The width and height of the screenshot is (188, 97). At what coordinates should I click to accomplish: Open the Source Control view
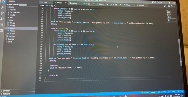tap(2, 13)
